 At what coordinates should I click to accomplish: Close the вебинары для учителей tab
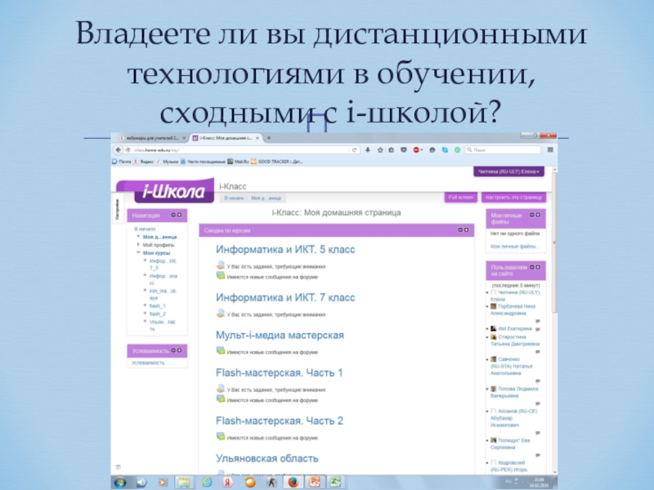184,138
